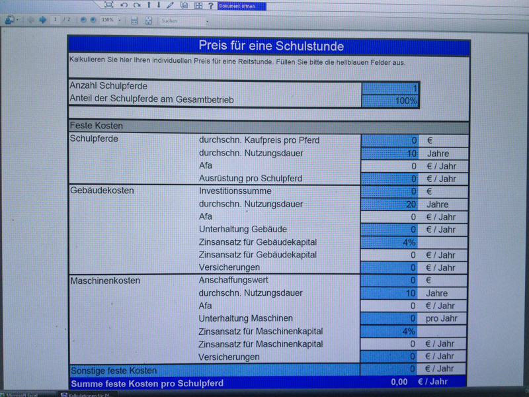
Task: Click the fit-to-width page icon
Action: pyautogui.click(x=134, y=21)
